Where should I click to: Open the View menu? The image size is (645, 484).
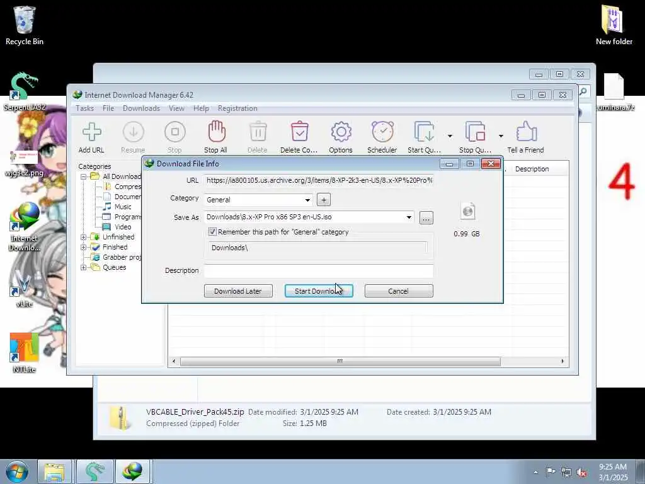pos(176,108)
